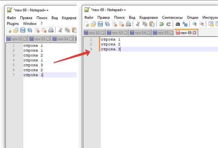Open Файл menu in right window
Viewport: 218px width, 148px height.
point(89,17)
